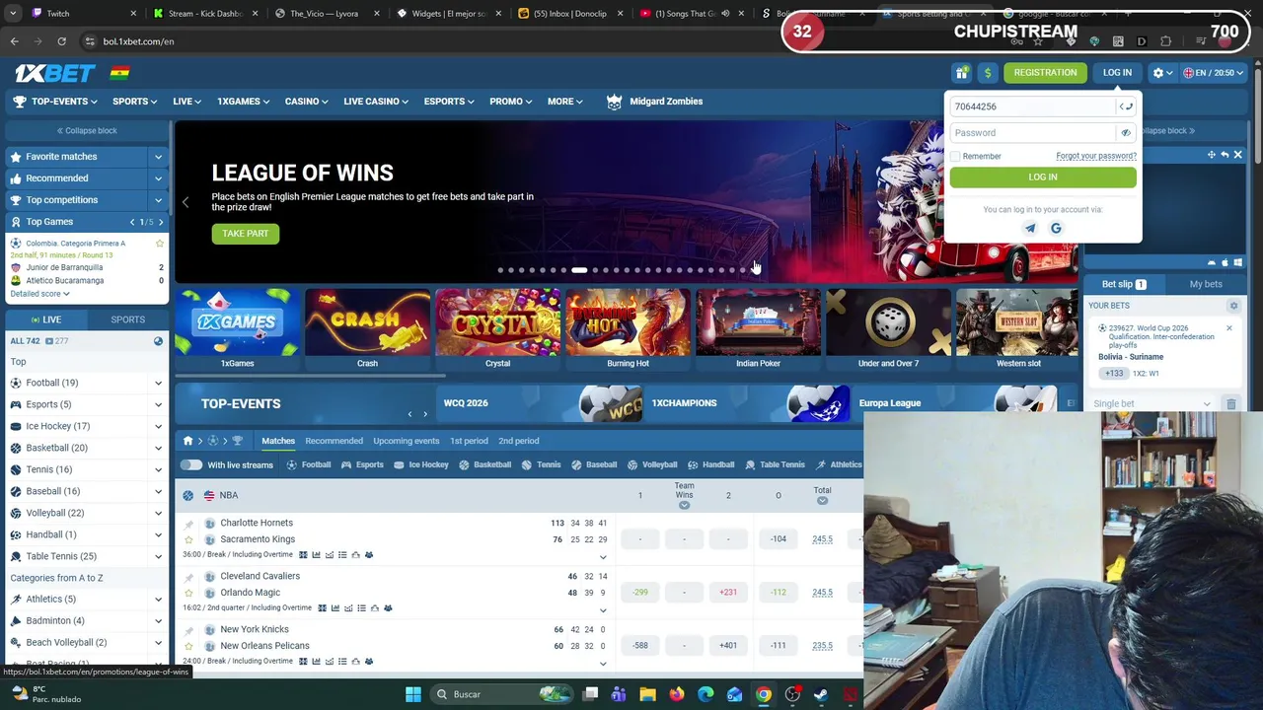Click the video widget back arrow icon
This screenshot has width=1263, height=710.
pyautogui.click(x=1225, y=155)
